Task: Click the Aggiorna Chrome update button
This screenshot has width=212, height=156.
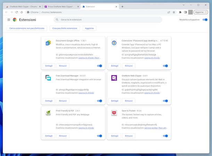Action: (x=201, y=12)
